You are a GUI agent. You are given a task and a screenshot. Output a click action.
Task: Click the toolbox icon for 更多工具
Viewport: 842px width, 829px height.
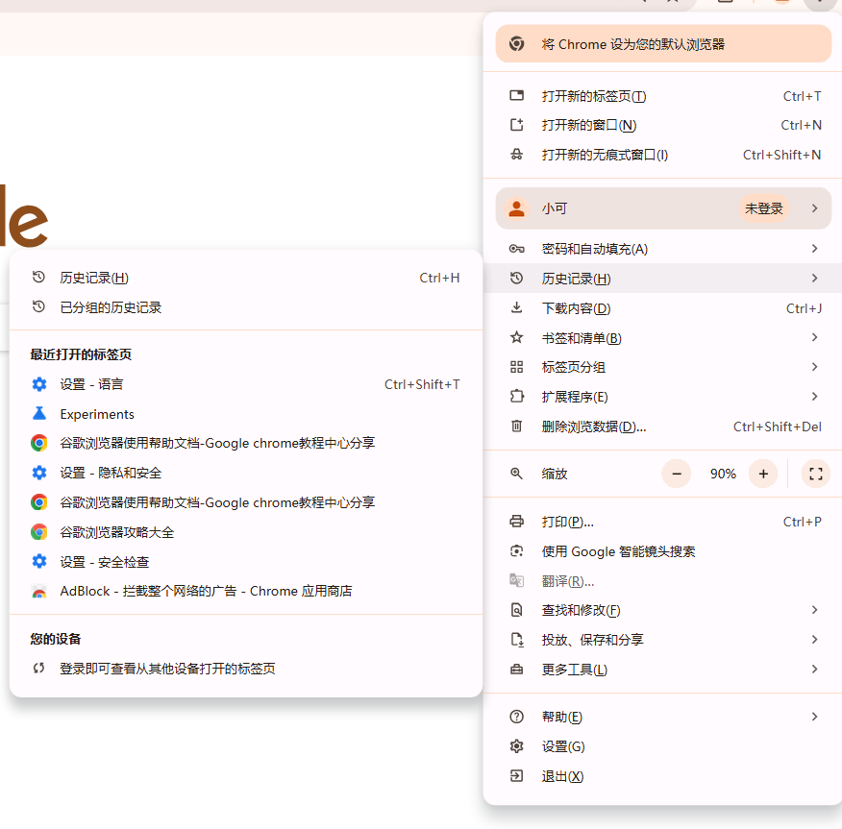(x=516, y=670)
